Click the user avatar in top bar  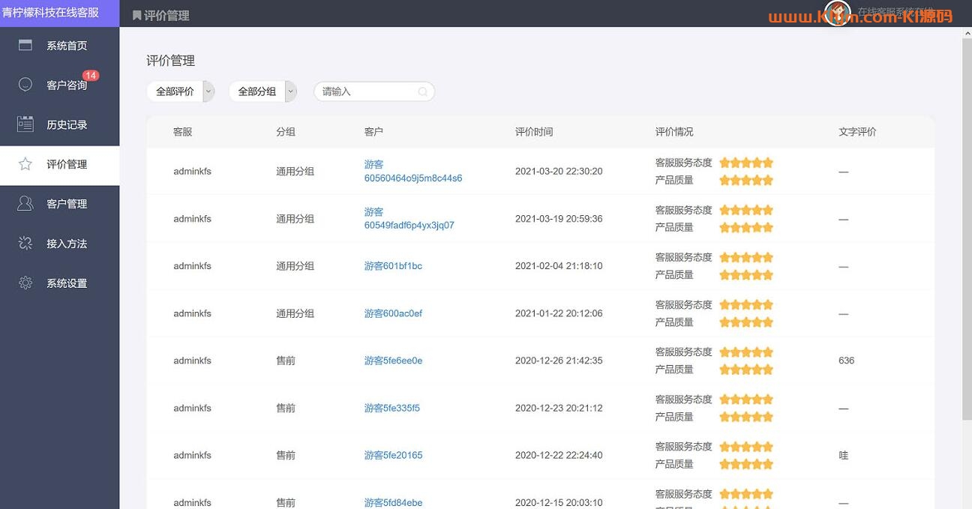pyautogui.click(x=837, y=13)
